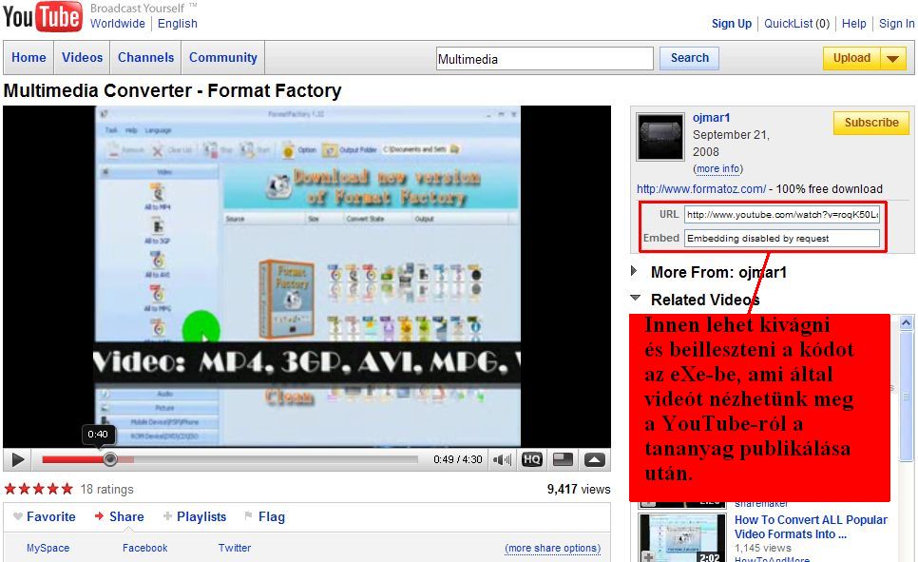Go to the Home tab
Image resolution: width=918 pixels, height=562 pixels.
29,57
